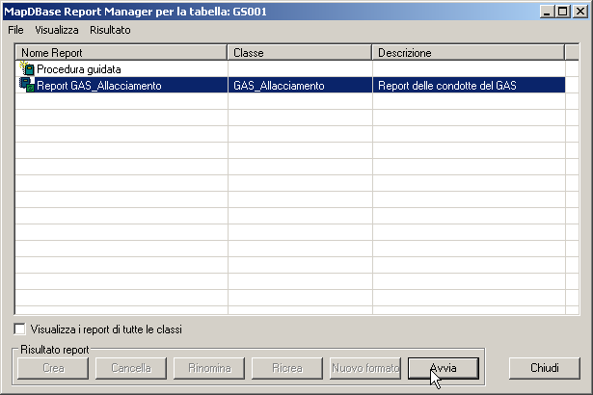The width and height of the screenshot is (593, 395).
Task: Click the Rinomina button
Action: click(209, 368)
